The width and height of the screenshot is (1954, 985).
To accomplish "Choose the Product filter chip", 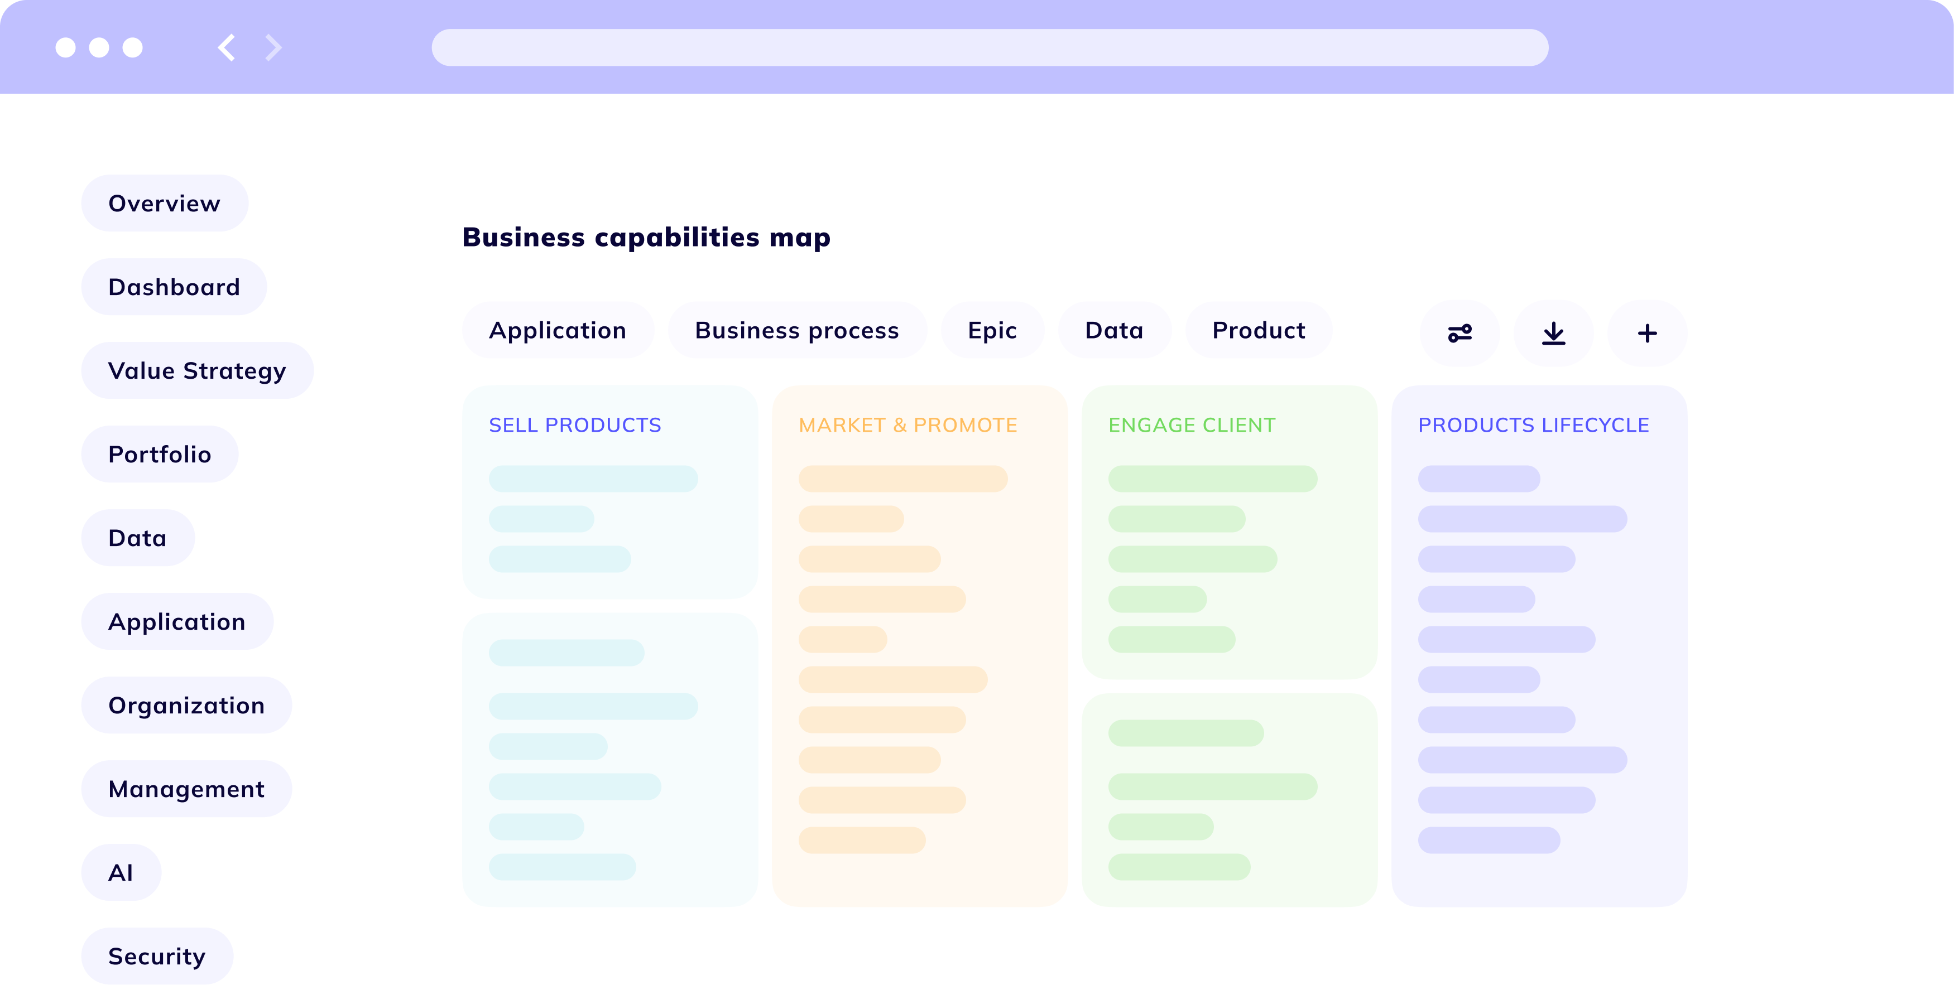I will (1259, 330).
